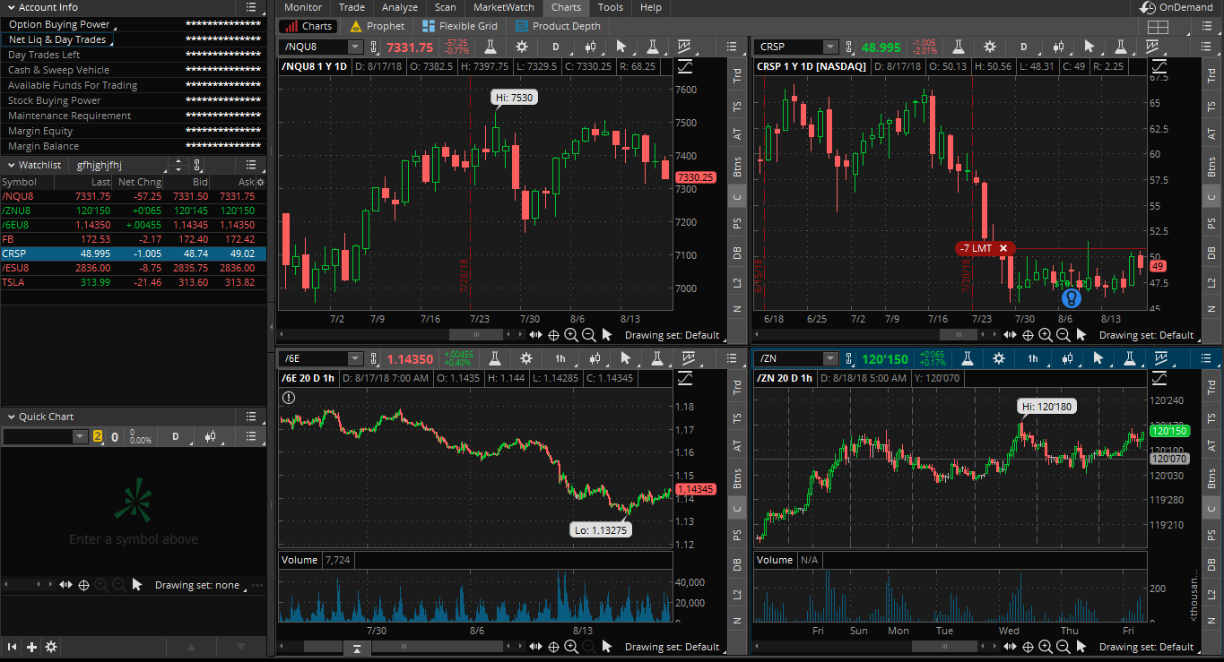This screenshot has width=1224, height=662.
Task: Open the /NQU8 chart list menu icon
Action: coord(733,47)
